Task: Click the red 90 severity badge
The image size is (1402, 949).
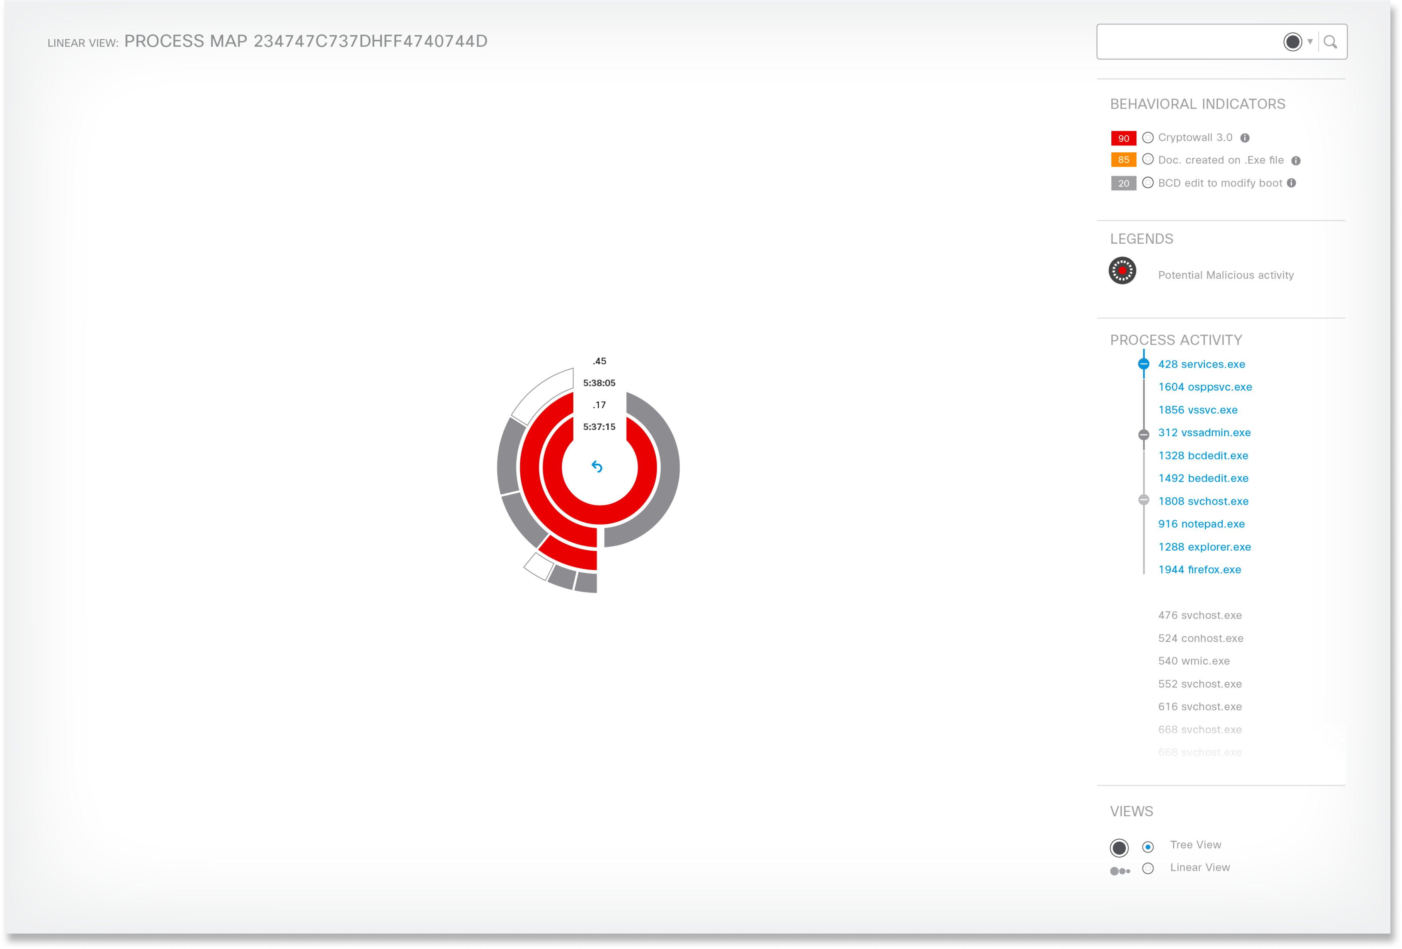Action: (x=1123, y=138)
